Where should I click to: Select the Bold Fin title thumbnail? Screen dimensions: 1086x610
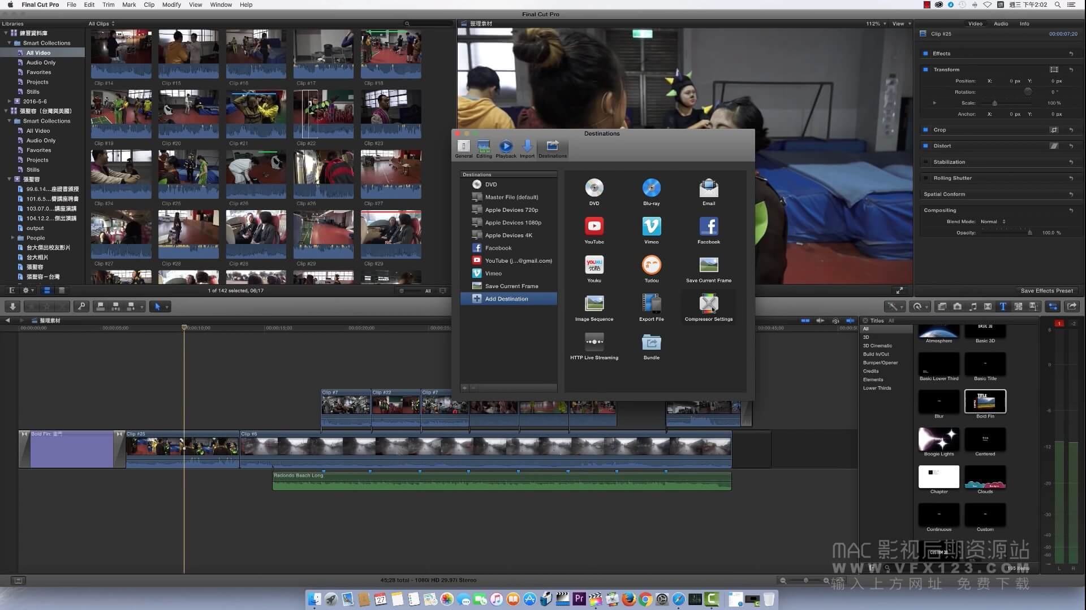pos(985,402)
